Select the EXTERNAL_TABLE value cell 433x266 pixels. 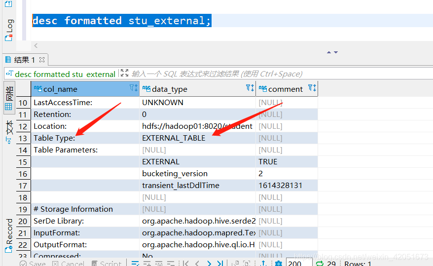197,138
